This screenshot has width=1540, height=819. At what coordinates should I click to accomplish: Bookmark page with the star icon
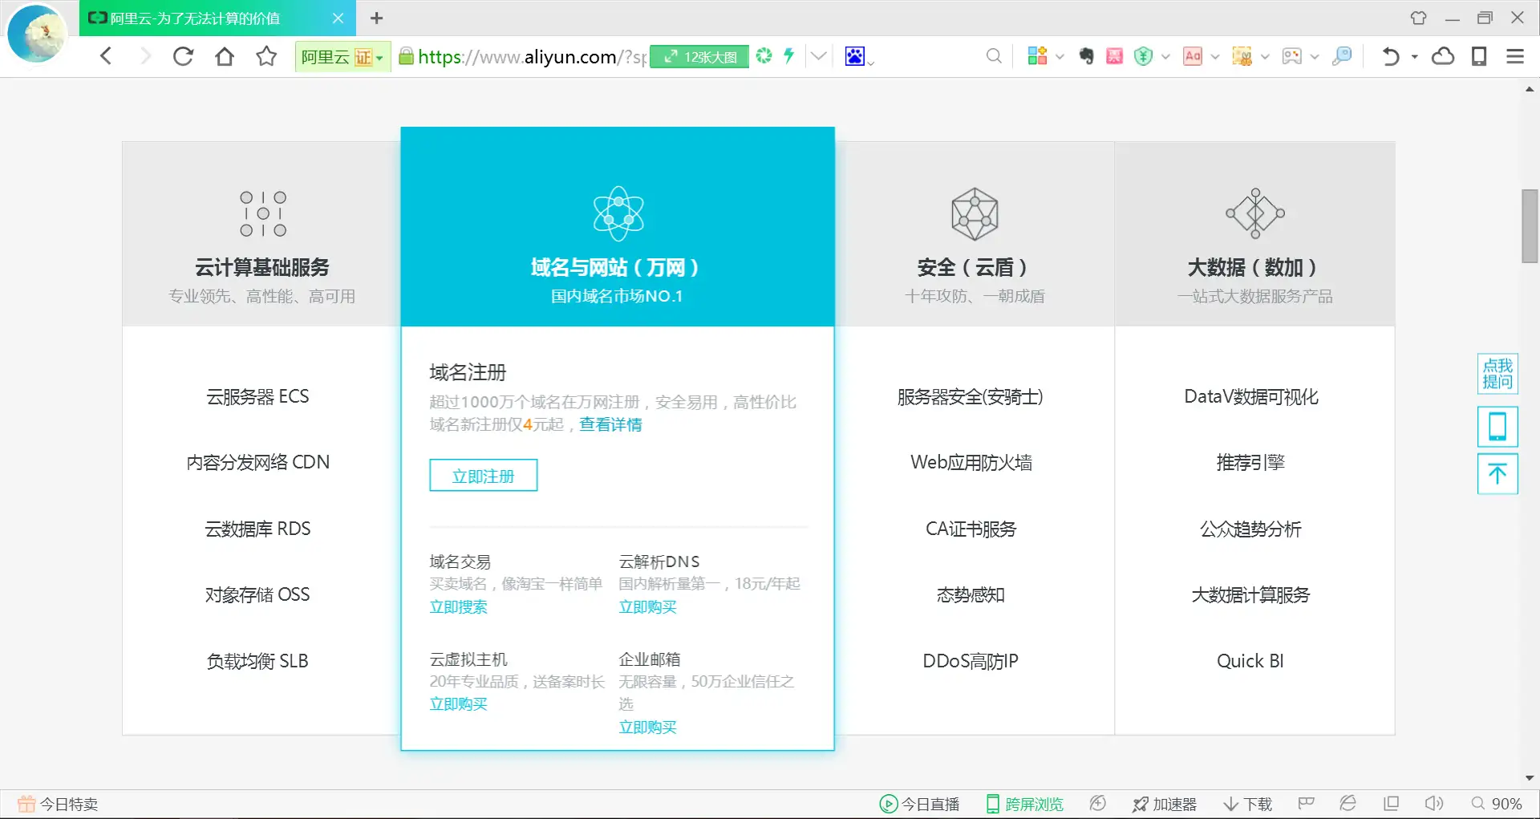[266, 56]
